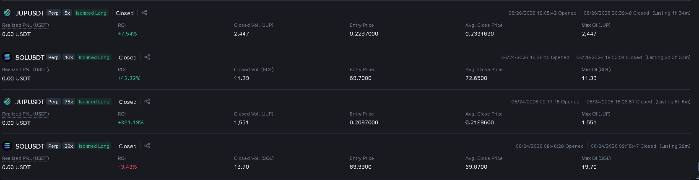Click the JUP coin logo of the 5x trade

[x=7, y=13]
